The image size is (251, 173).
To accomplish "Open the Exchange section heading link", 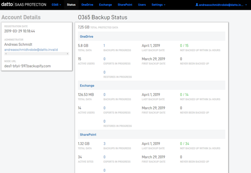I will (87, 86).
